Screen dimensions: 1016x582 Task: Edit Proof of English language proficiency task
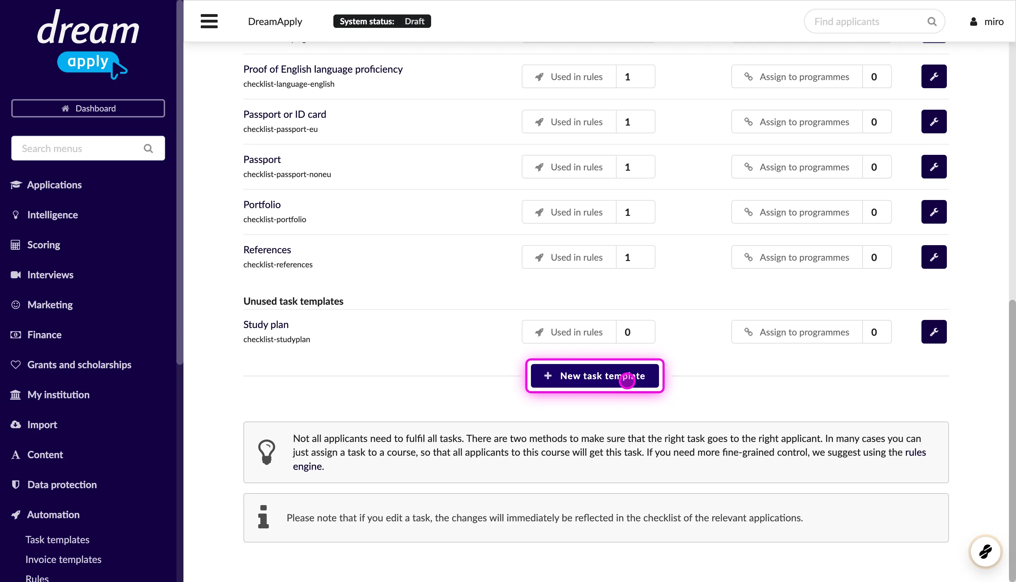point(934,76)
